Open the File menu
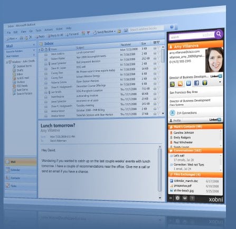 point(9,33)
